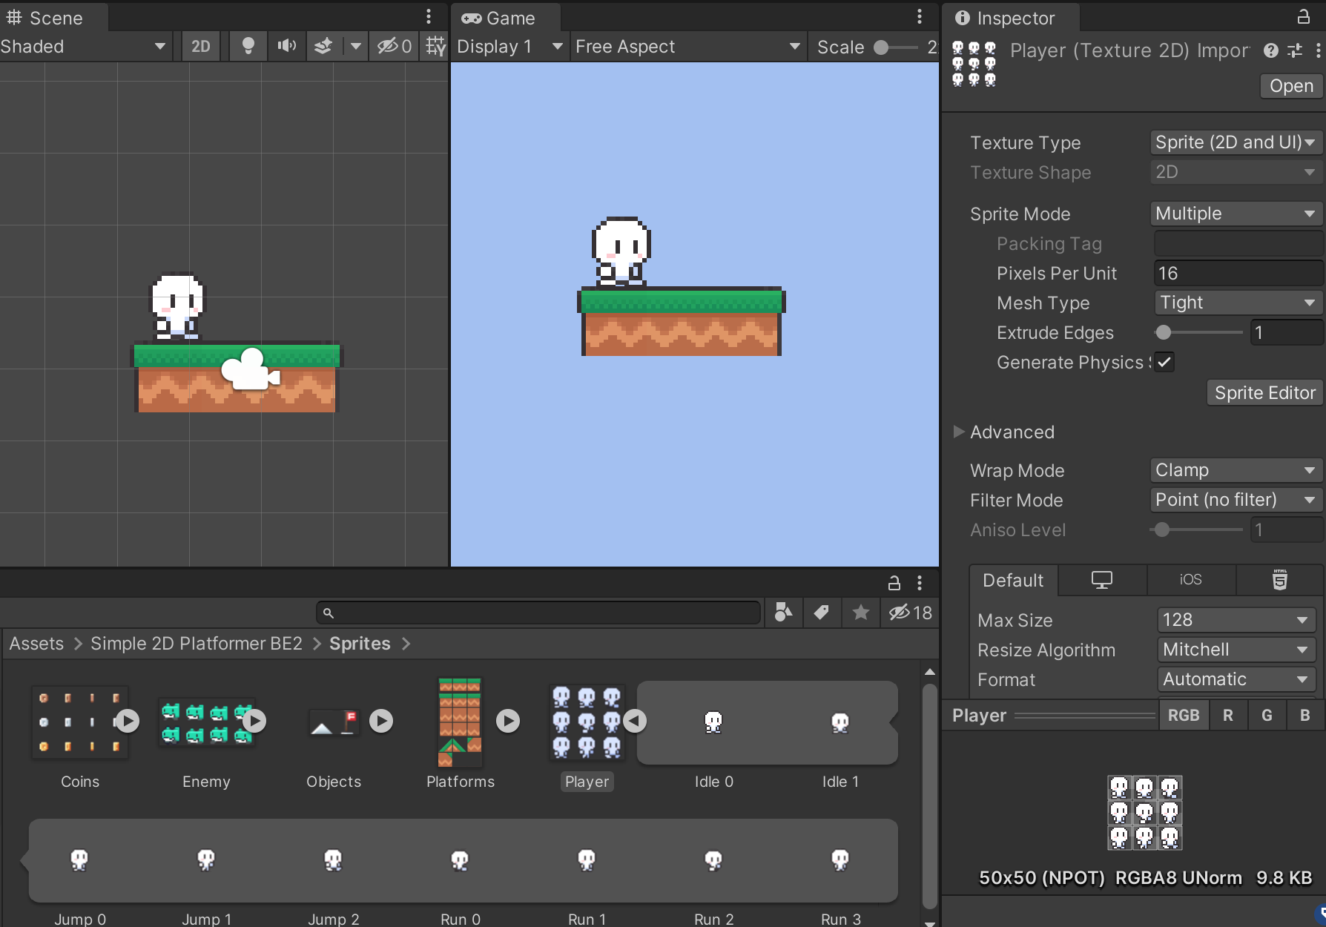Mute scene audio speaker icon
The image size is (1326, 927).
(286, 46)
